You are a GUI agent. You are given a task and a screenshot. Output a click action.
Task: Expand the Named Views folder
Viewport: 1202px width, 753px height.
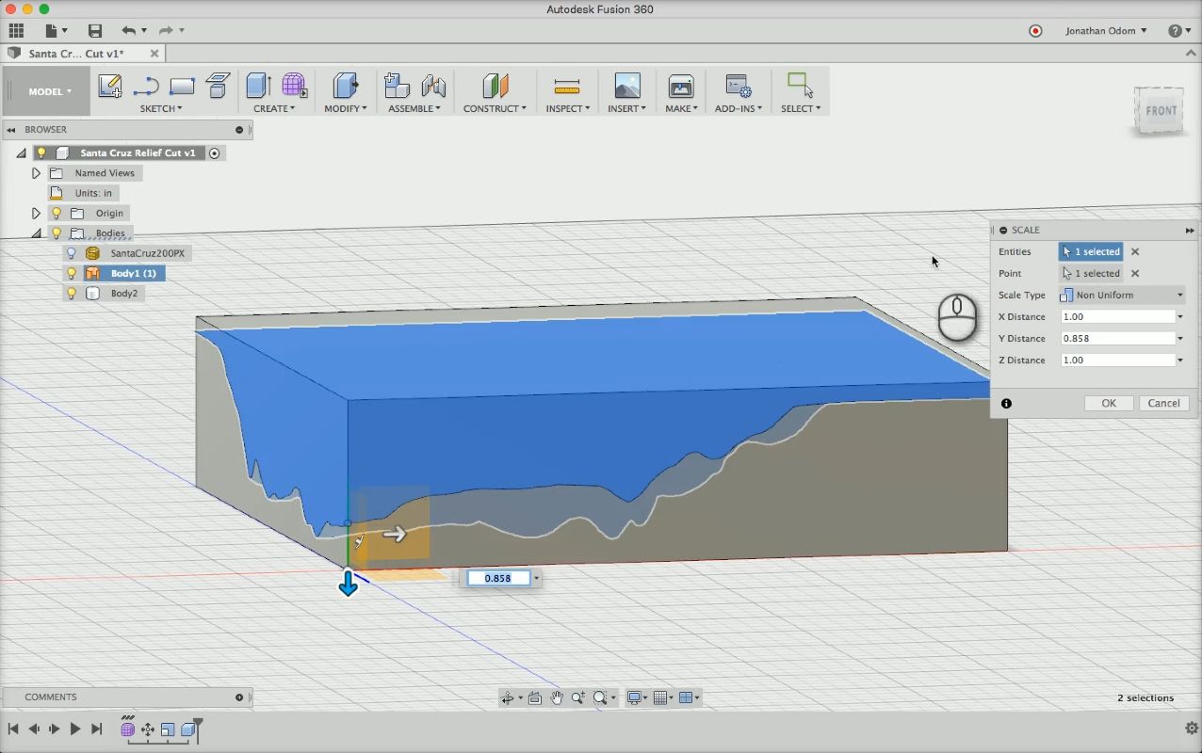(x=36, y=173)
